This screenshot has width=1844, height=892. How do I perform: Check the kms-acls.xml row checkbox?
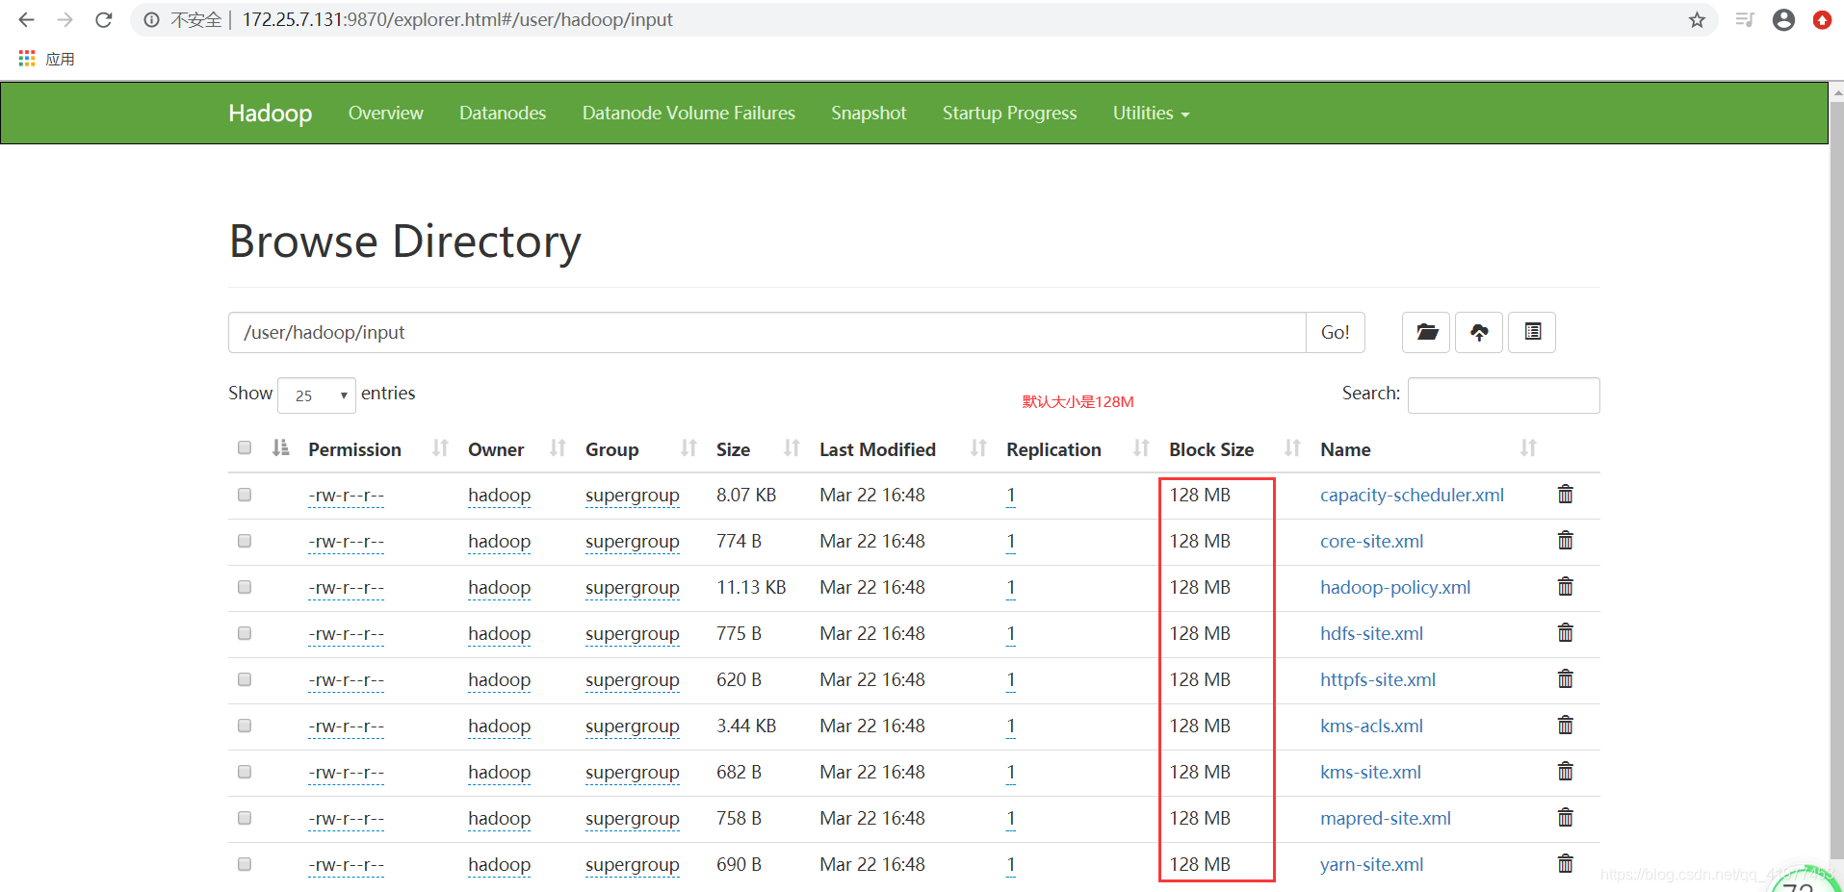click(245, 726)
